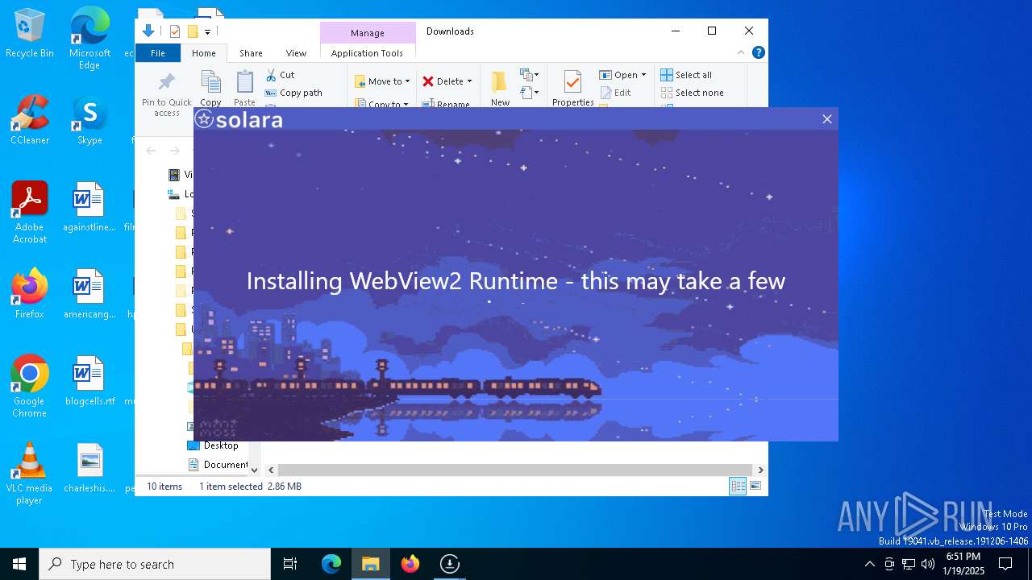Click the Copy icon in Home ribbon
1032x580 pixels.
tap(210, 82)
